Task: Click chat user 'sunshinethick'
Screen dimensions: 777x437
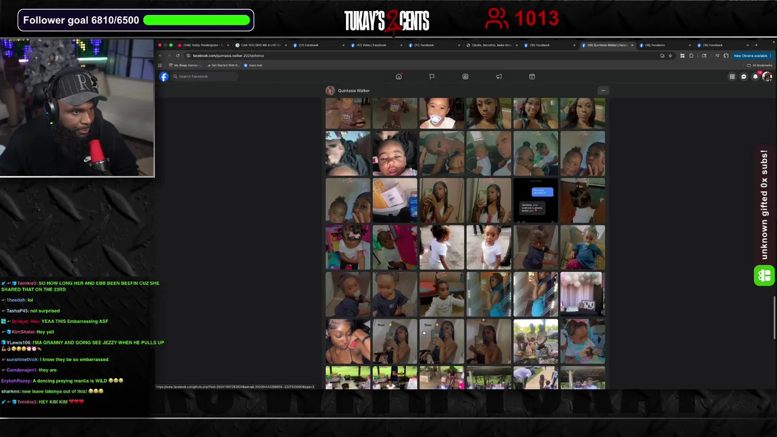Action: click(x=22, y=359)
